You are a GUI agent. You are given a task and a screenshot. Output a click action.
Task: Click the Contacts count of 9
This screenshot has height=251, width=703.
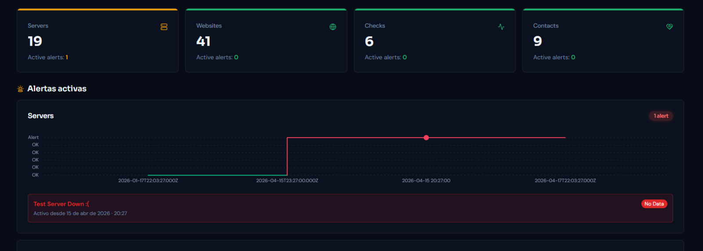(x=537, y=41)
